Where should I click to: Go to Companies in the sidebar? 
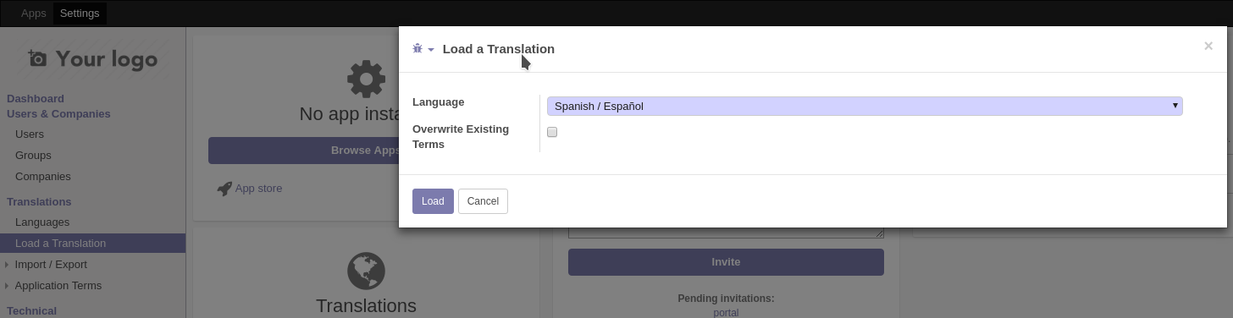[x=43, y=176]
